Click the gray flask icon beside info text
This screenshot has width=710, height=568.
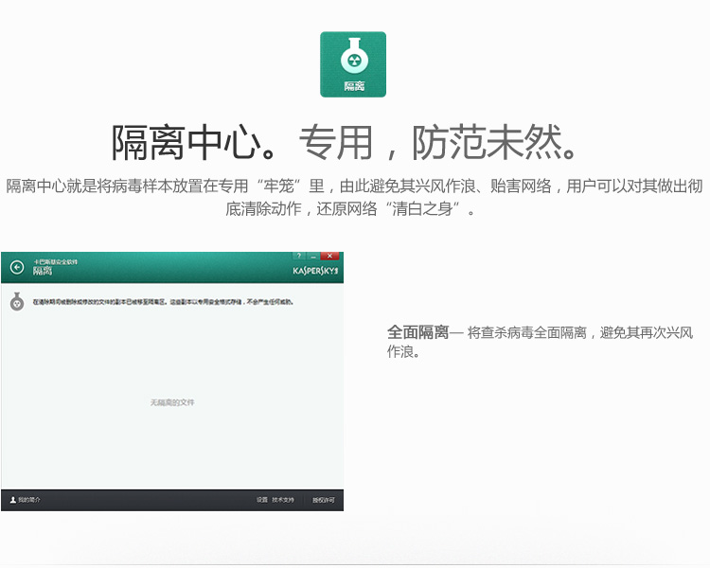pos(17,303)
